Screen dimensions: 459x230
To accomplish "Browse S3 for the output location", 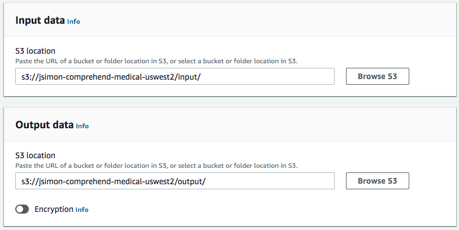I will (x=377, y=181).
